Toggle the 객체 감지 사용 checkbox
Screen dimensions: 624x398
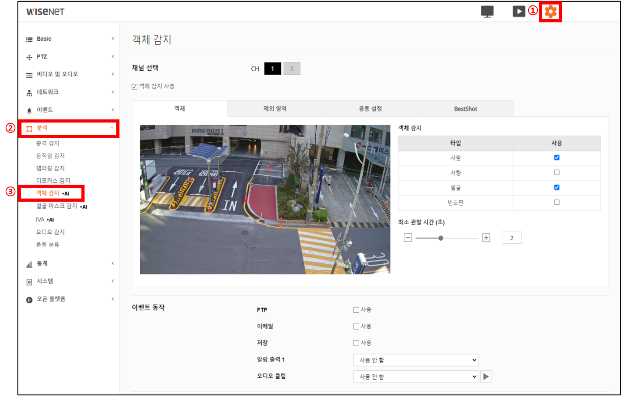(x=135, y=87)
